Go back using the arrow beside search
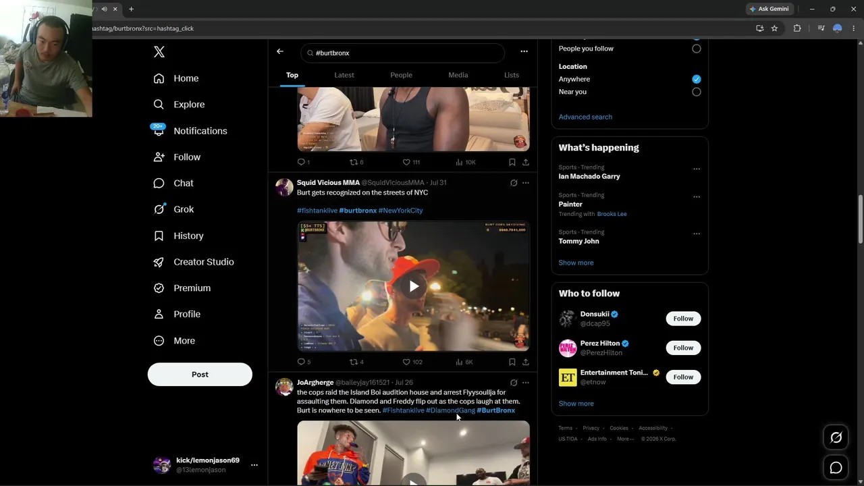This screenshot has width=864, height=486. coord(280,51)
